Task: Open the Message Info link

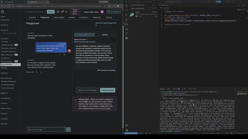Action: coord(30,72)
